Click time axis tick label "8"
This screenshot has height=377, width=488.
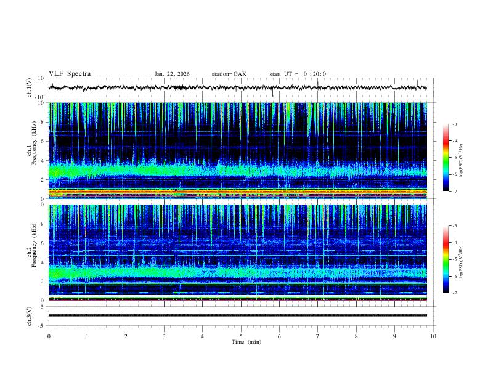[356, 336]
